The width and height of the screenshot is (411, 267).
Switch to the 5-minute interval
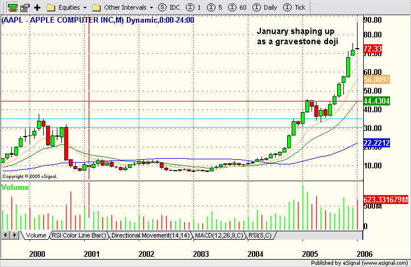click(x=214, y=7)
